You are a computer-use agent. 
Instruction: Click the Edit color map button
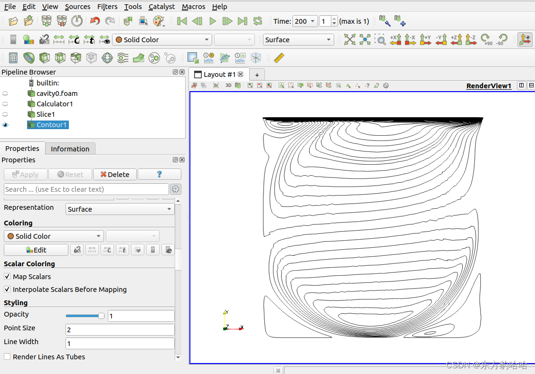click(x=36, y=250)
